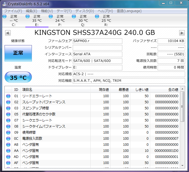The width and height of the screenshot is (189, 172).
Task: Select the シークタイムパフォーマンス row text
Action: tap(44, 126)
